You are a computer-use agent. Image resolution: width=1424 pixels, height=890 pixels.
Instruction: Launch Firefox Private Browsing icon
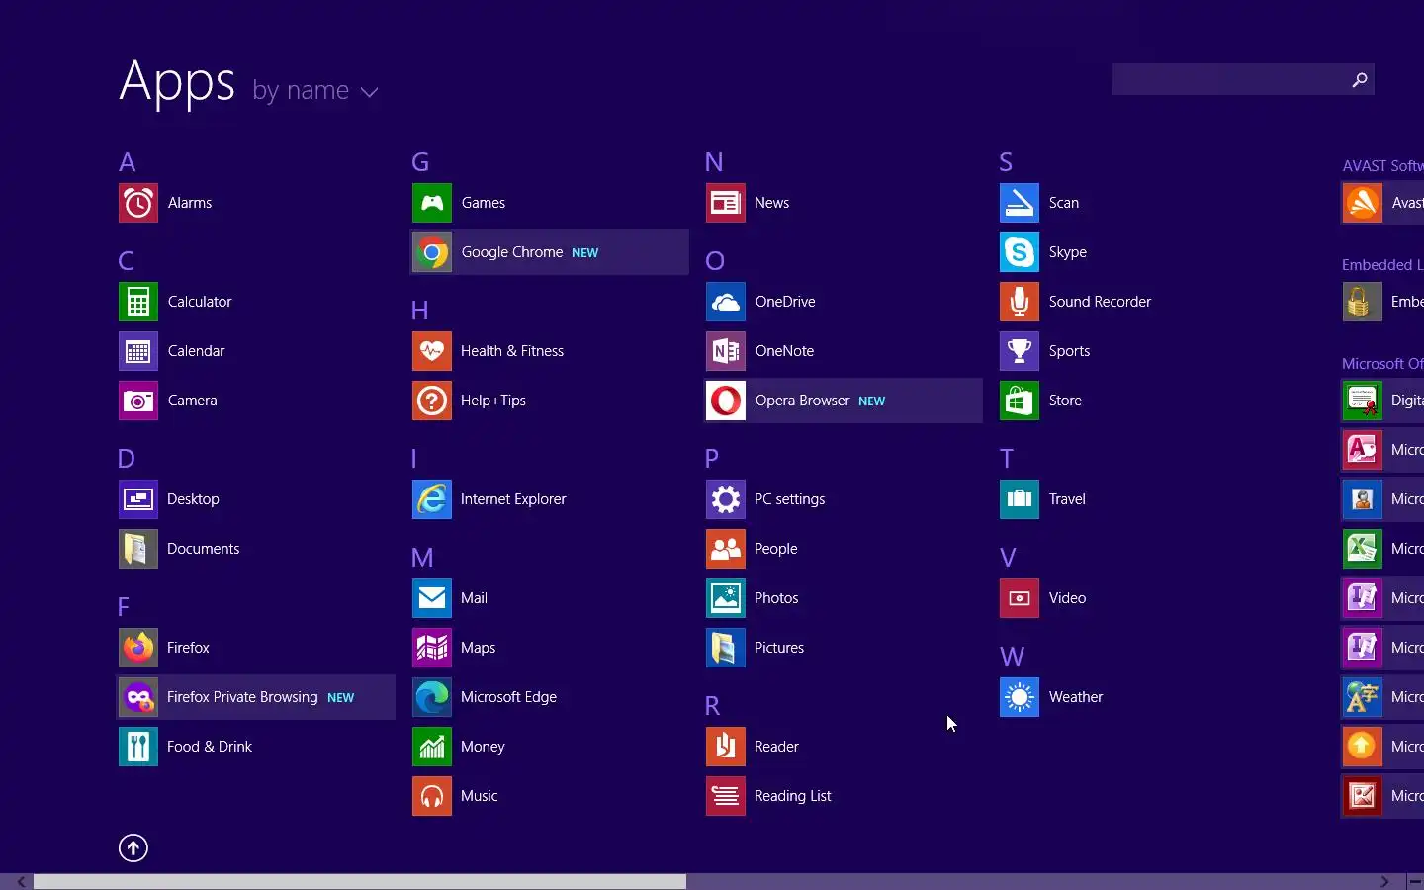[138, 697]
